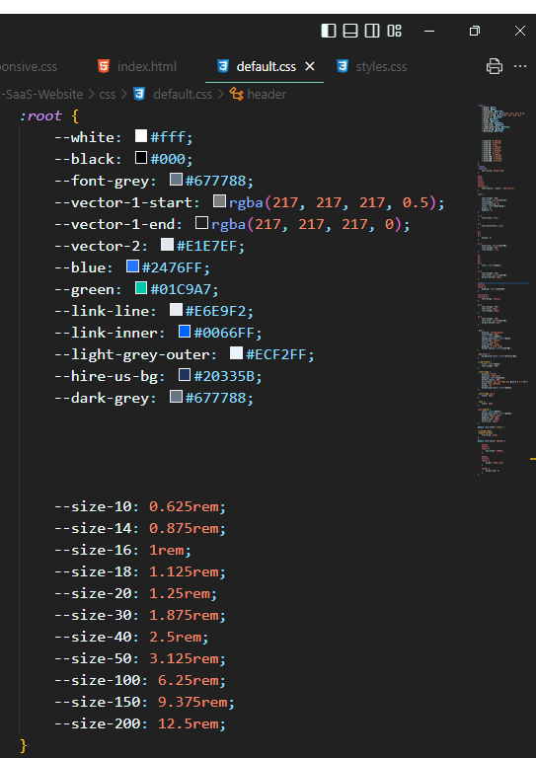Open the header symbol breadcrumb
Image resolution: width=536 pixels, height=758 pixels.
[267, 95]
